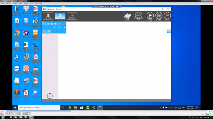Click the sensor A channel icon beside Áp lực khí
The width and height of the screenshot is (213, 119).
pos(44,24)
